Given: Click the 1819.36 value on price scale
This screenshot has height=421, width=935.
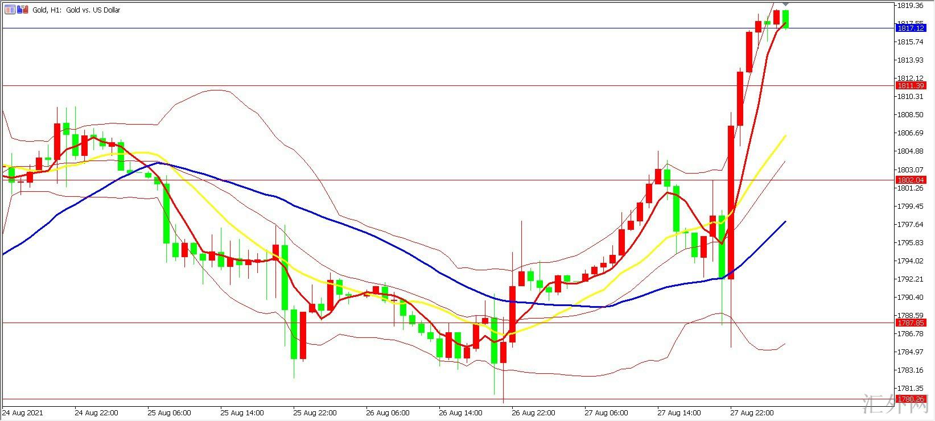Looking at the screenshot, I should [909, 6].
